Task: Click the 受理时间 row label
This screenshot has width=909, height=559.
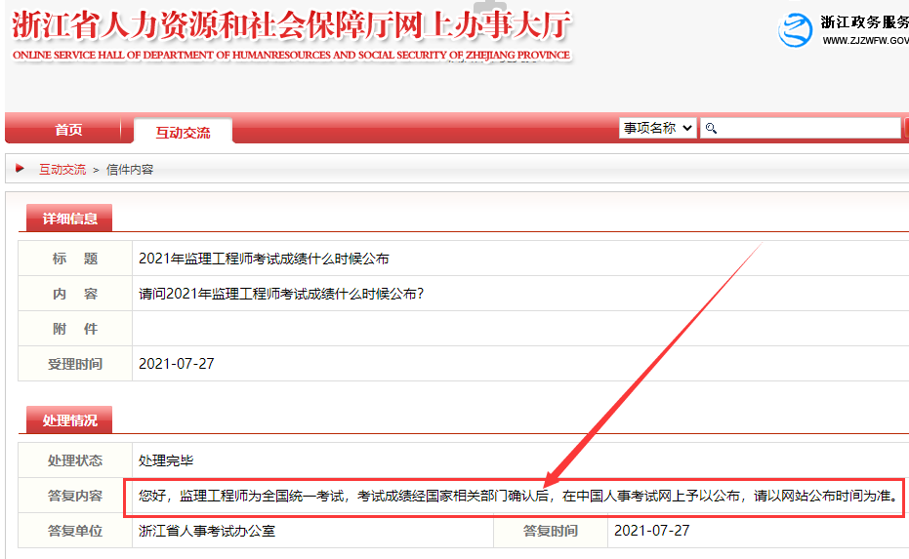Action: coord(75,364)
